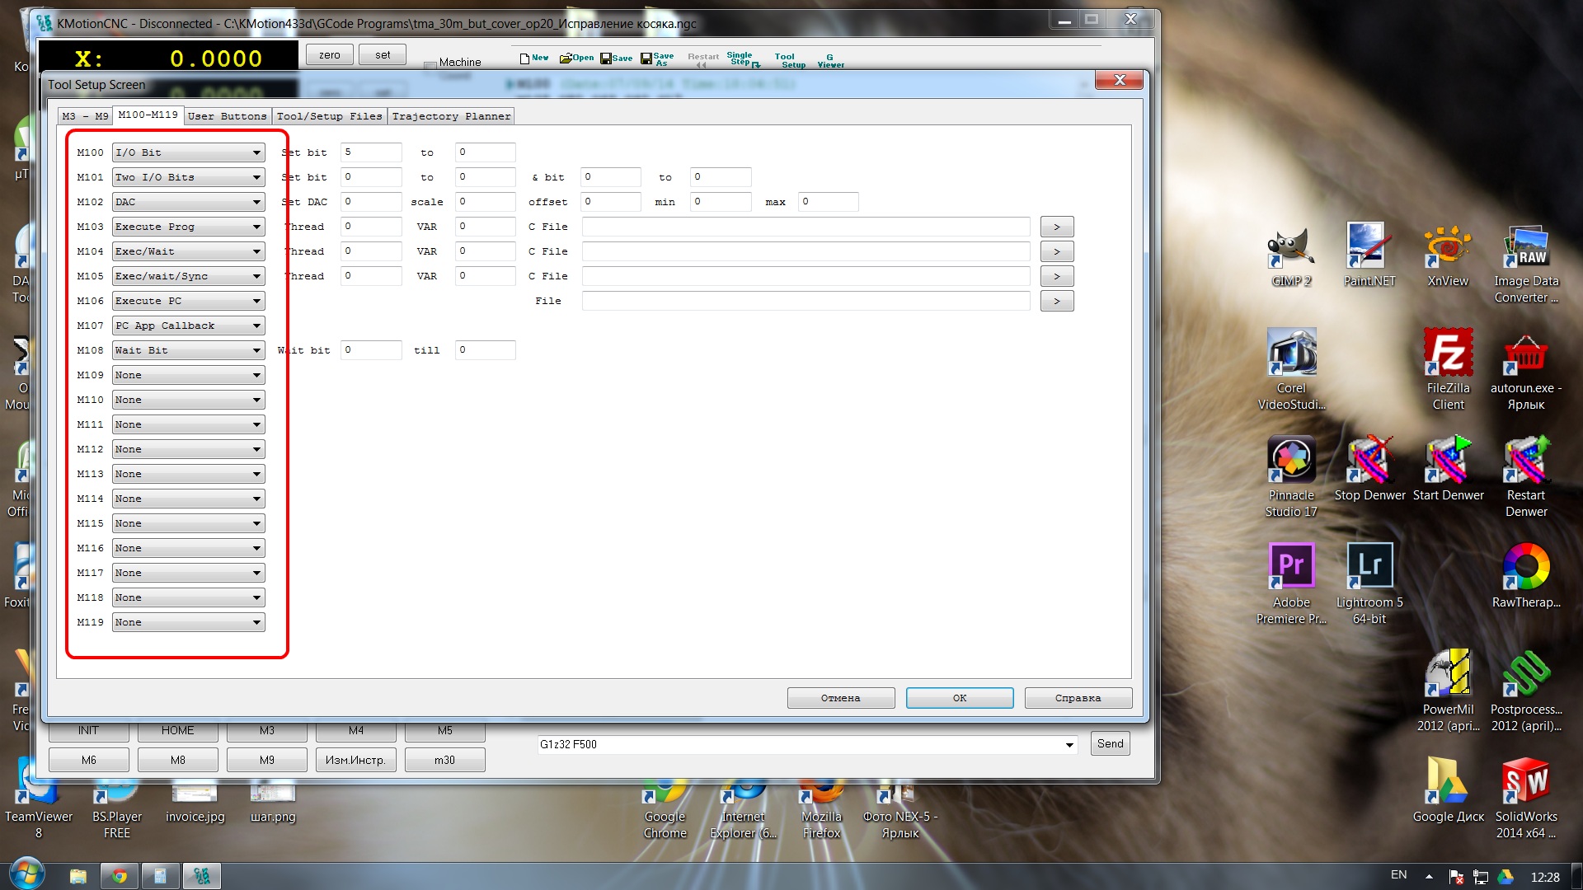The height and width of the screenshot is (890, 1583).
Task: Click the Save As toolbar icon
Action: [x=657, y=59]
